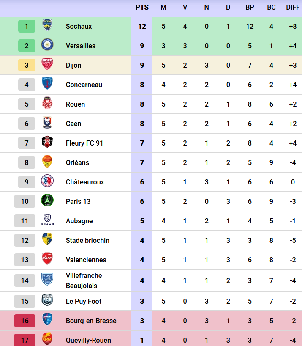Click the Paris 13 club logo
Viewport: 302px width, 346px height.
click(47, 201)
